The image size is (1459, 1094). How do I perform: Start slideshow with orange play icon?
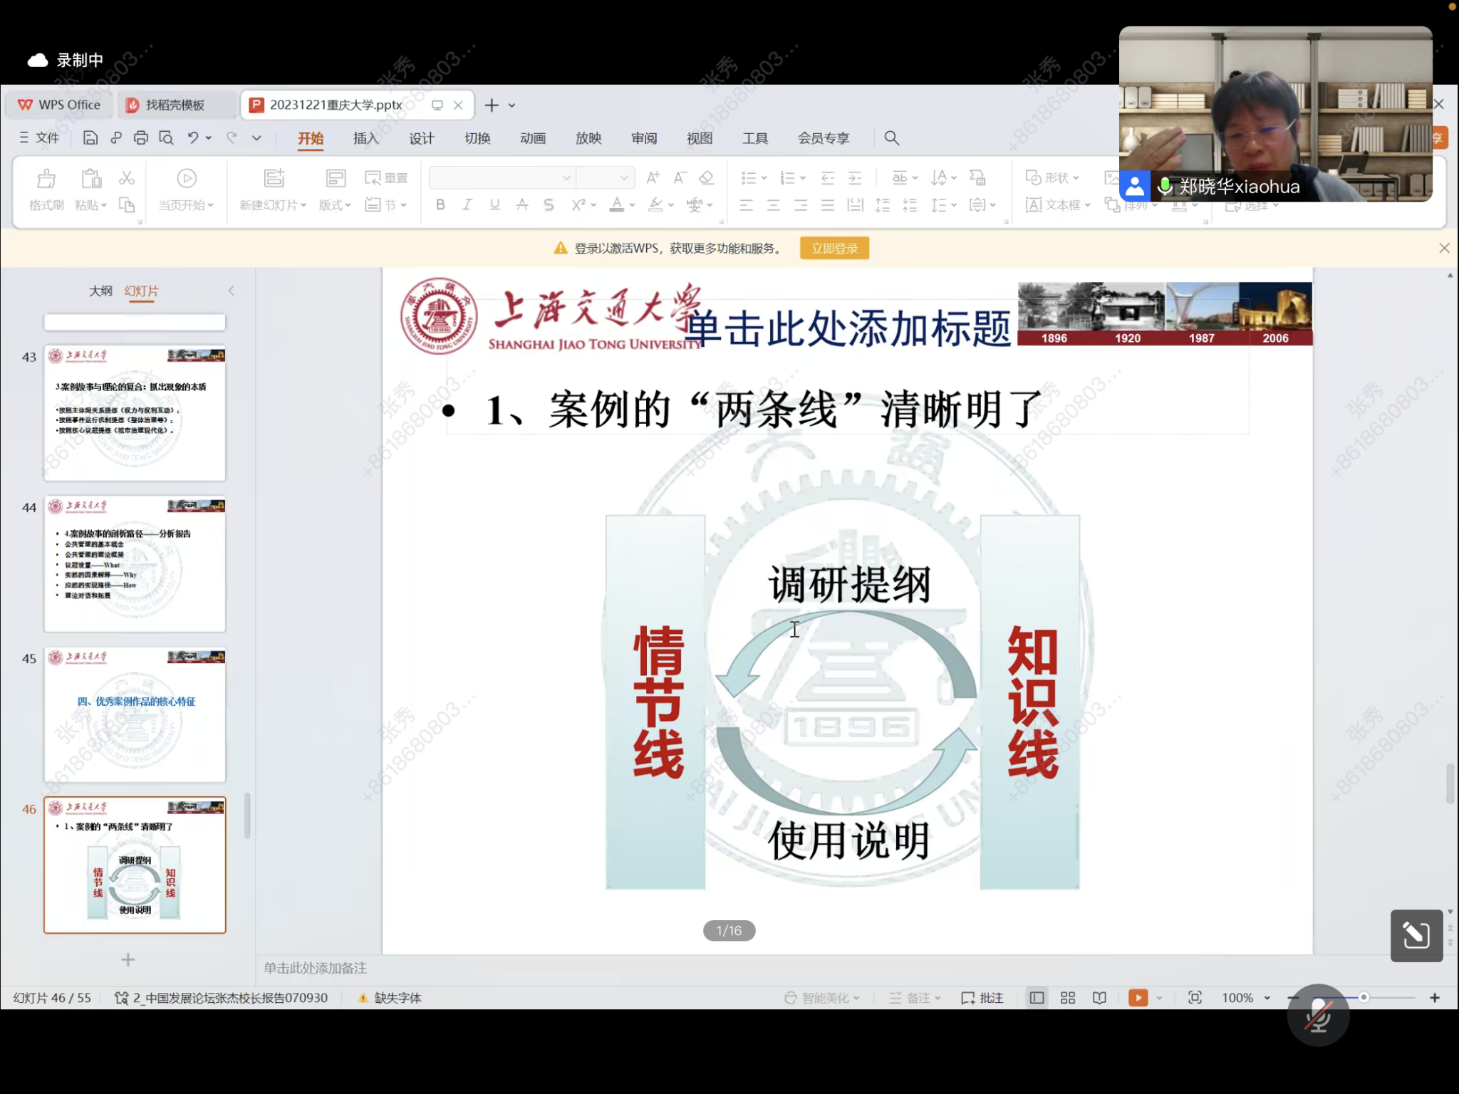[1138, 998]
